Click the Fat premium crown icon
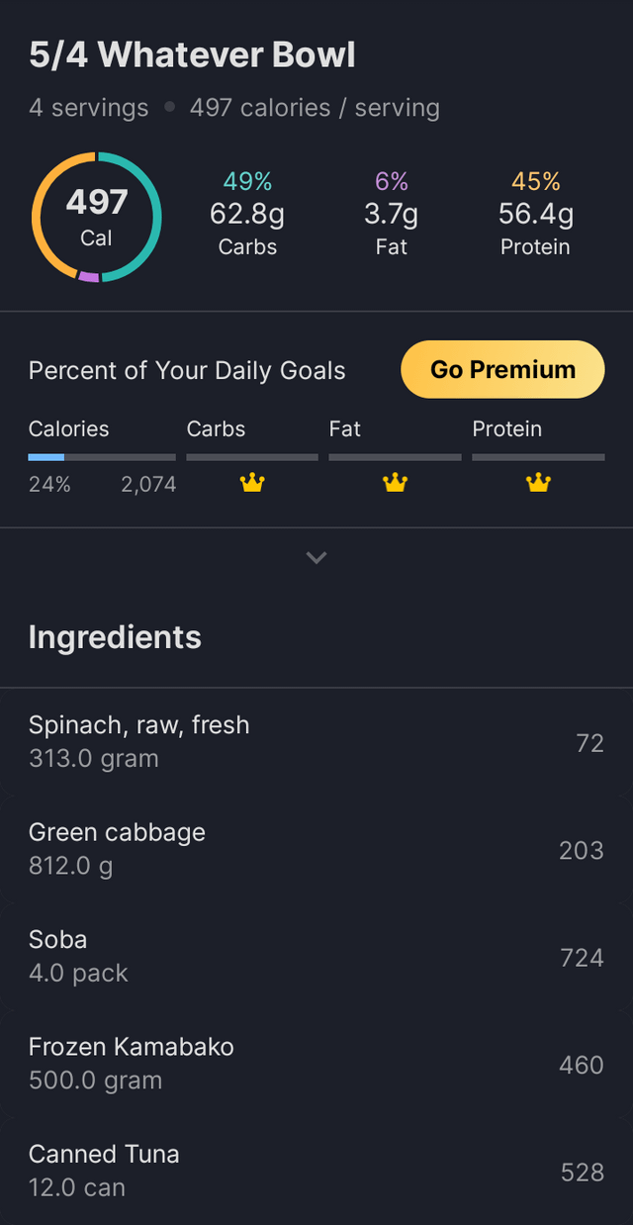Image resolution: width=633 pixels, height=1225 pixels. tap(395, 483)
